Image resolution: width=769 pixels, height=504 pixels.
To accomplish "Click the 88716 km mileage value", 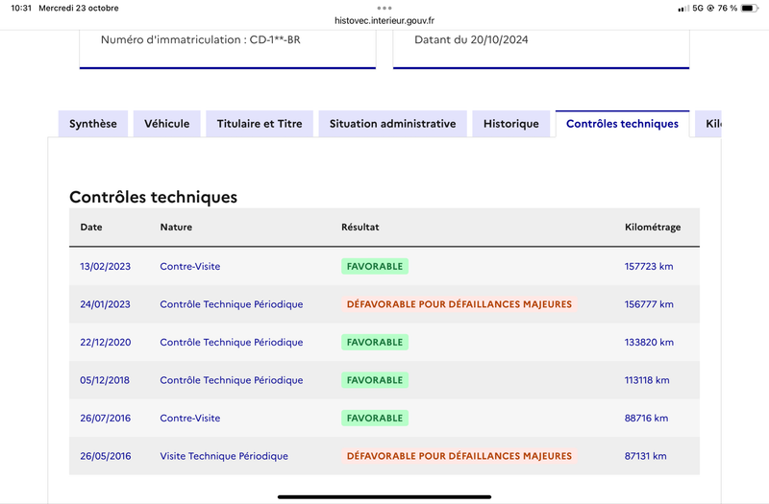I will point(646,418).
